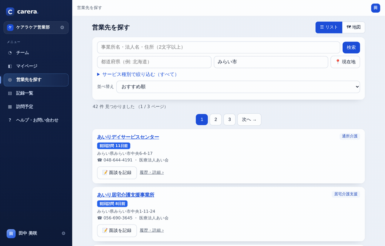
Task: Click the 都道府県 input field
Action: coord(154,62)
